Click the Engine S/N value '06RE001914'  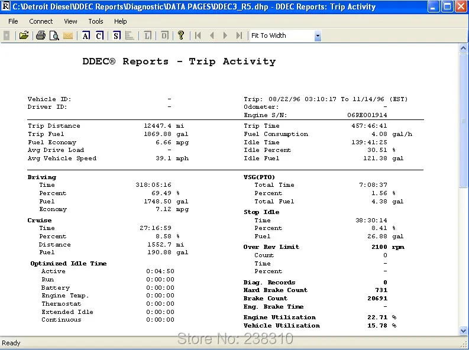367,115
